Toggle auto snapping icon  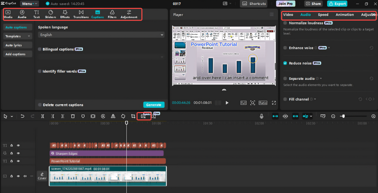(285, 116)
